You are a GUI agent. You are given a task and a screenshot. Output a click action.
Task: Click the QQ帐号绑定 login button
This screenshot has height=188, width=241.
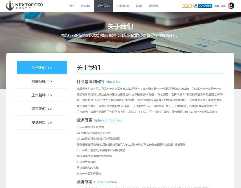pyautogui.click(x=203, y=6)
